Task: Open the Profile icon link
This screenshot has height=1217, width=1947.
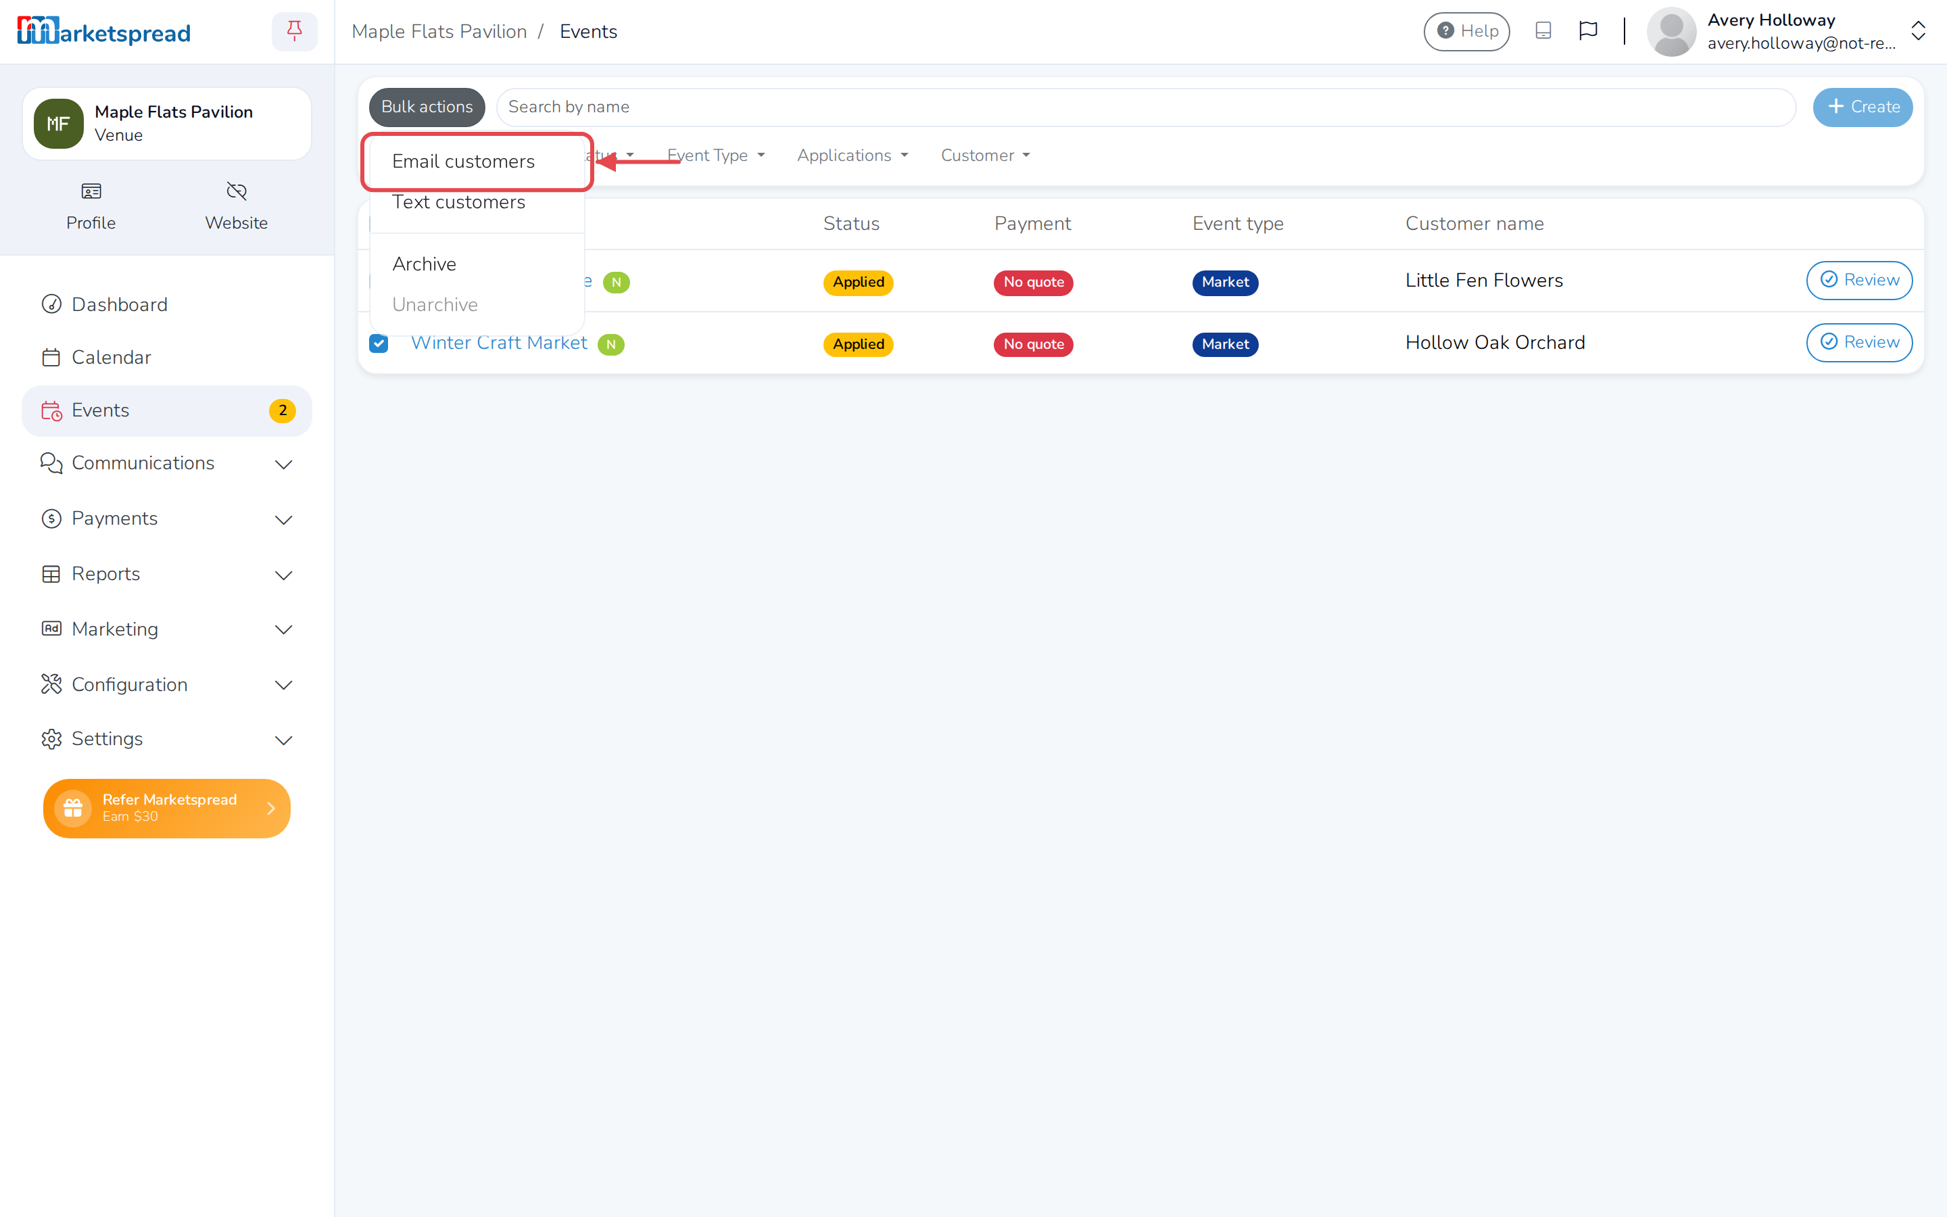Action: [91, 206]
